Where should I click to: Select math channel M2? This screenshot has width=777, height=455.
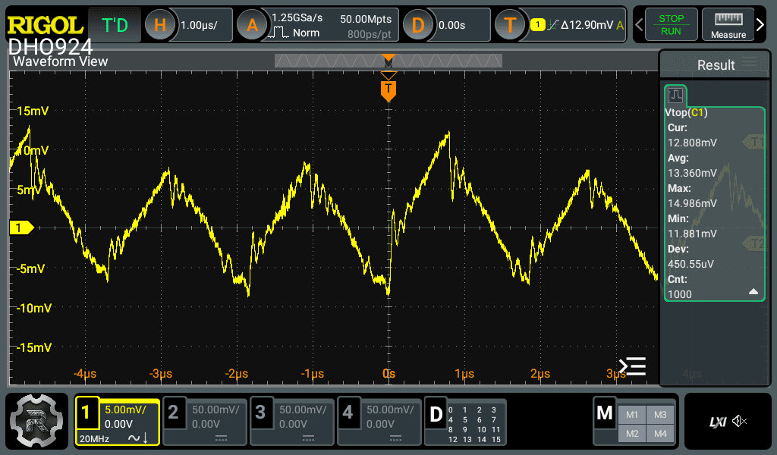coord(632,434)
